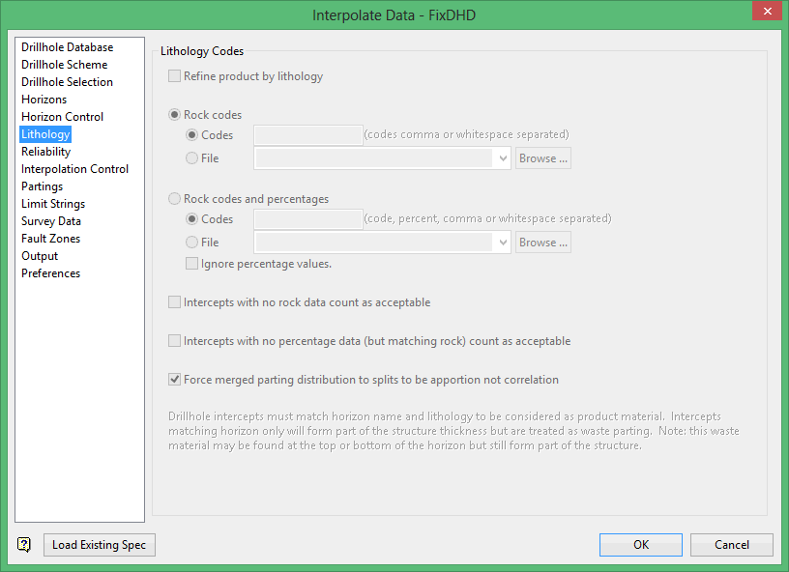Toggle Ignore percentage values checkbox

192,264
